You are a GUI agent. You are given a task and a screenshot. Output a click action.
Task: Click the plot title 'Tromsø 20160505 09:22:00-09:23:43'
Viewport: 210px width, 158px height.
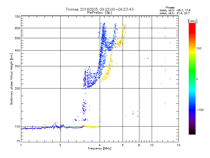pyautogui.click(x=99, y=9)
